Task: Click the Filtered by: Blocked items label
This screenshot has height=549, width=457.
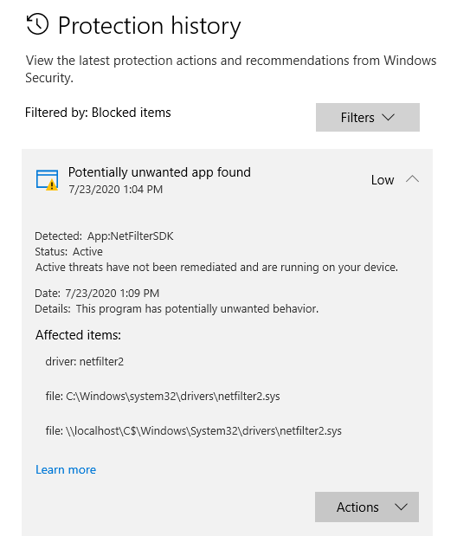Action: [98, 113]
